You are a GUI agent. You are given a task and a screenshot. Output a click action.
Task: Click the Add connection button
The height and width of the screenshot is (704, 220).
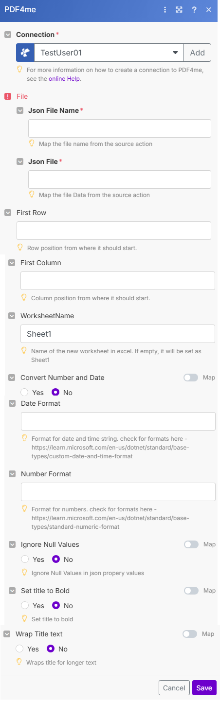coord(197,53)
